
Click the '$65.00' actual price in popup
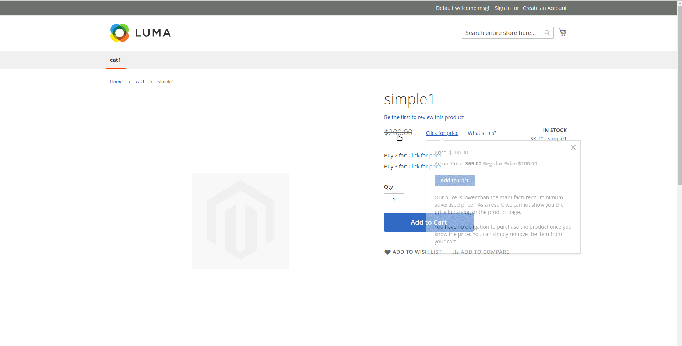click(473, 164)
